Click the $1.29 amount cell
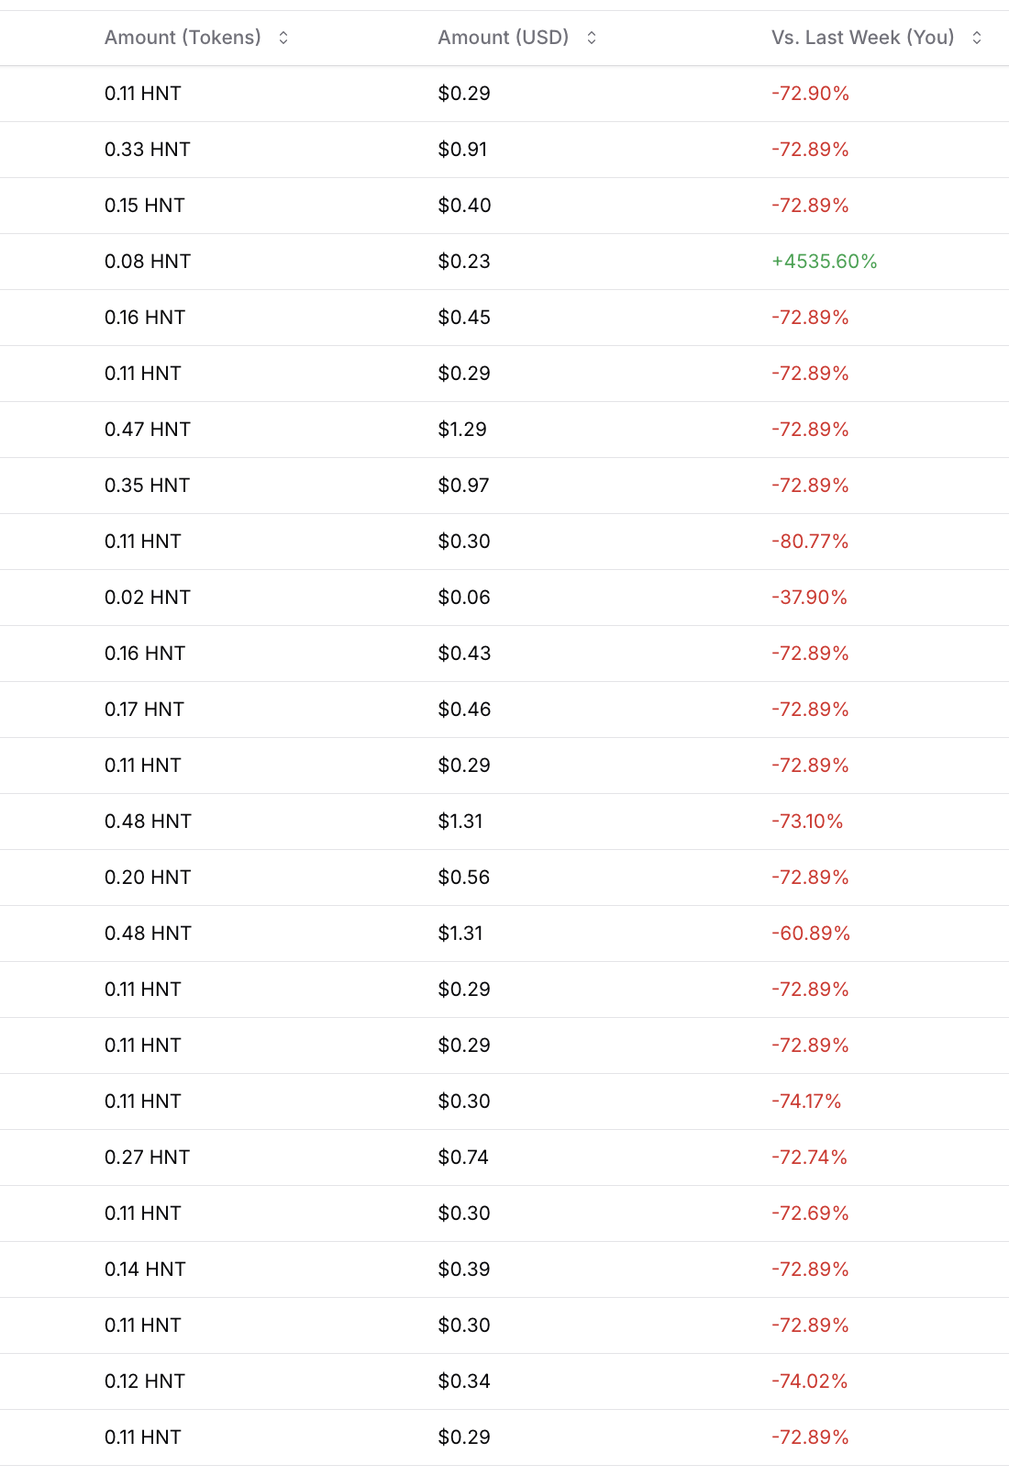The height and width of the screenshot is (1476, 1009). [x=462, y=430]
